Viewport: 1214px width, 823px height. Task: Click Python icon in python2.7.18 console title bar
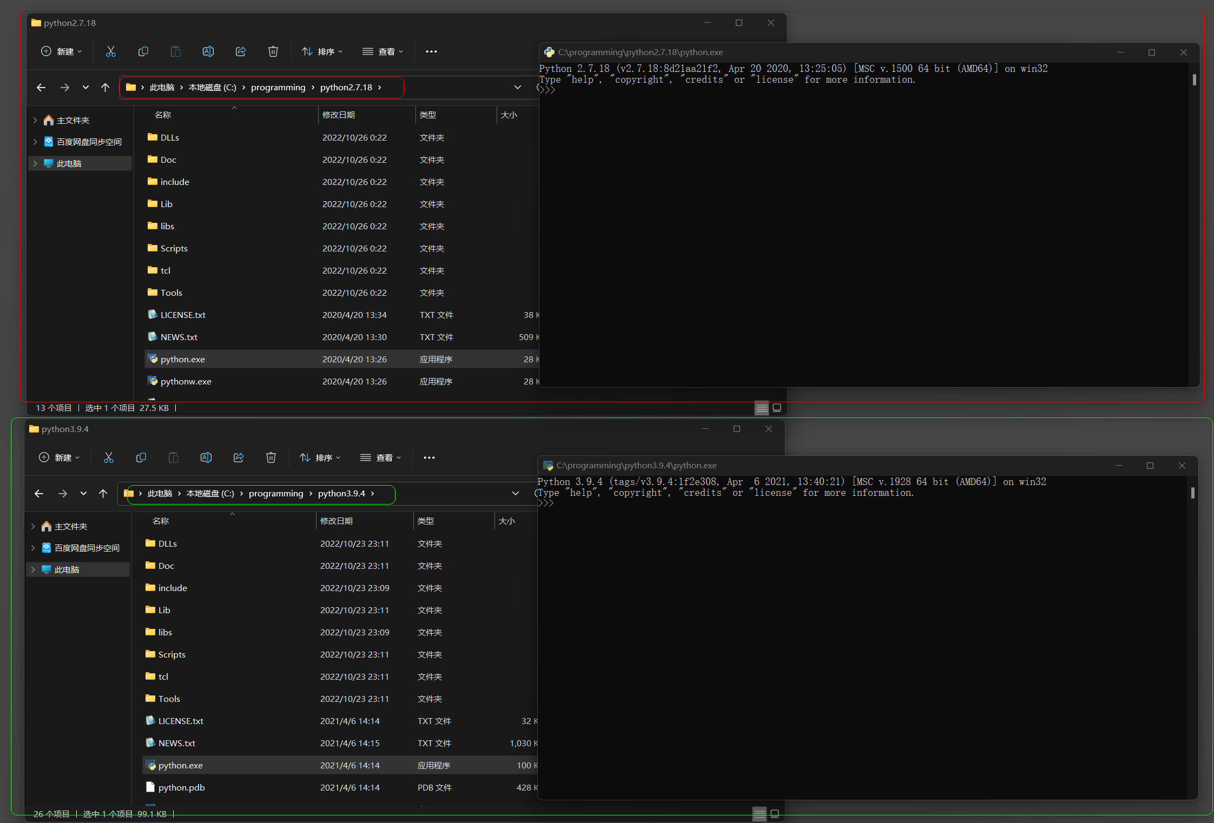[x=549, y=52]
